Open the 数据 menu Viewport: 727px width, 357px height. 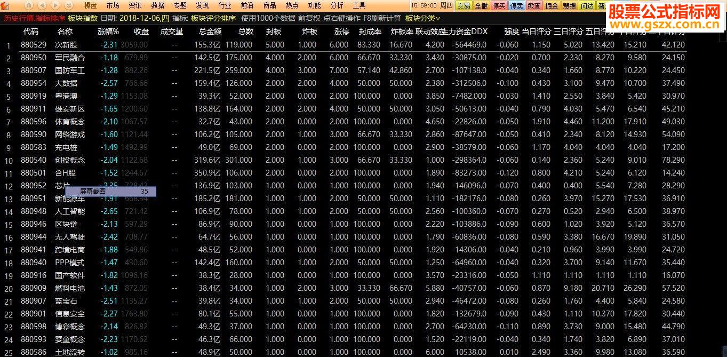158,5
